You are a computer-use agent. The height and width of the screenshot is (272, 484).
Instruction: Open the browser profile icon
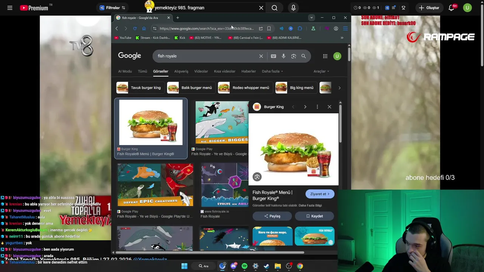pos(336,28)
